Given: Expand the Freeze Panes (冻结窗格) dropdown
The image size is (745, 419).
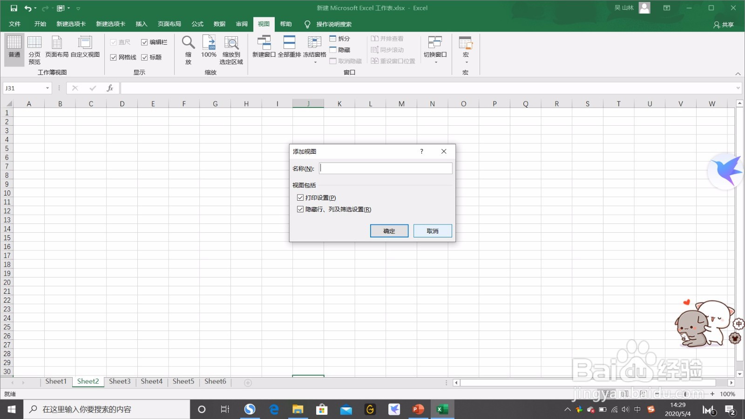Looking at the screenshot, I should click(315, 62).
